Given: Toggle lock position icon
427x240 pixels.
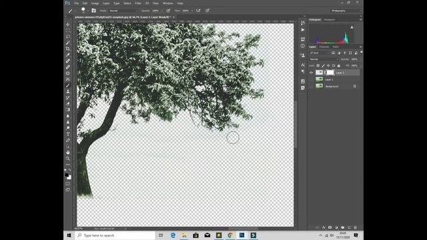Looking at the screenshot, I should click(x=328, y=65).
